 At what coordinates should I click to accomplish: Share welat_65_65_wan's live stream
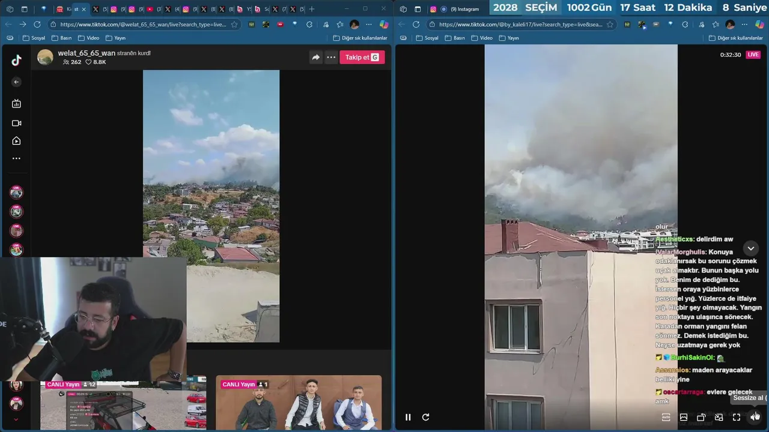point(315,58)
